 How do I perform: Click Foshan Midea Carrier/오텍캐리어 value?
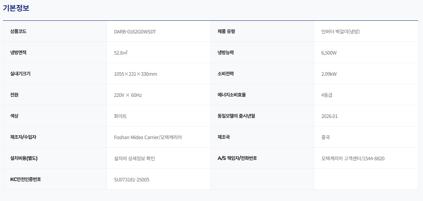coord(148,137)
